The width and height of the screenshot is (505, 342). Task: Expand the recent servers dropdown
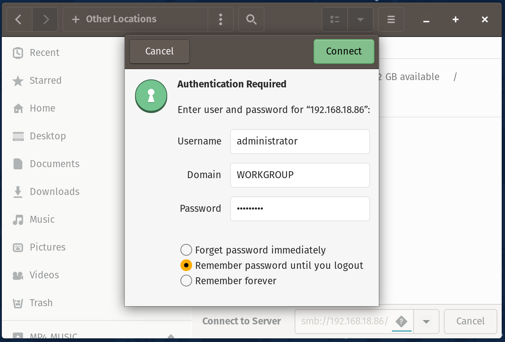[x=426, y=322]
